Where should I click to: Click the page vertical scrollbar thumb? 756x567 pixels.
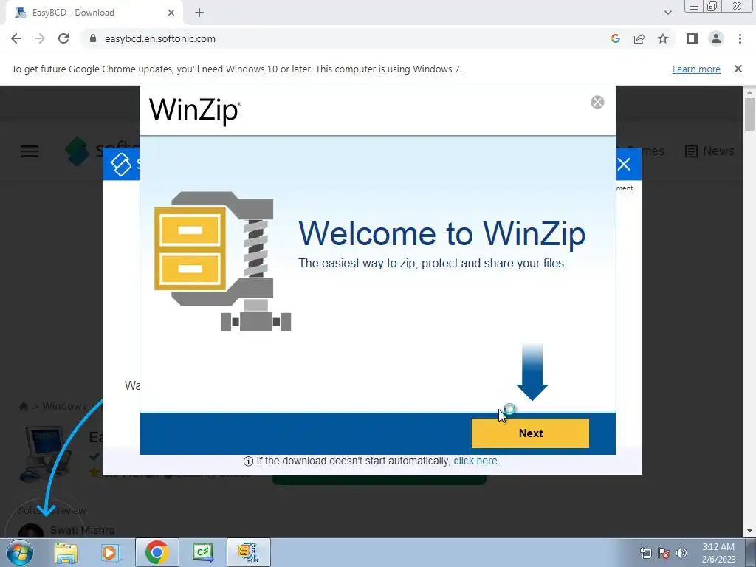[749, 114]
